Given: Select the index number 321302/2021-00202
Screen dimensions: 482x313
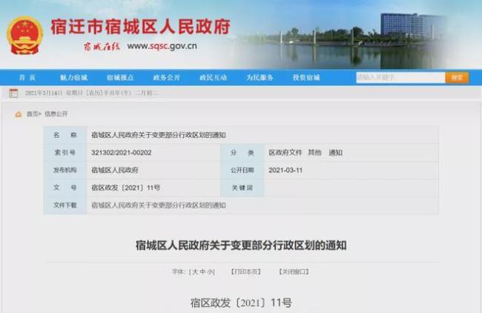Looking at the screenshot, I should point(122,153).
